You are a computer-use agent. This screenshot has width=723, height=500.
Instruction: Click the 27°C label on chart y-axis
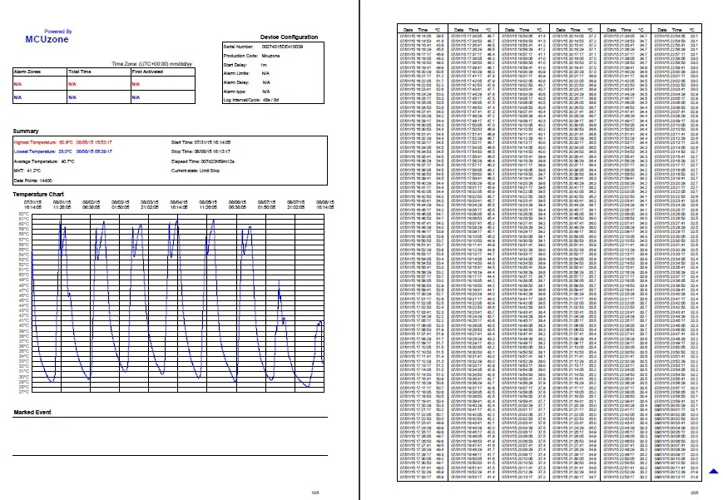(x=24, y=392)
